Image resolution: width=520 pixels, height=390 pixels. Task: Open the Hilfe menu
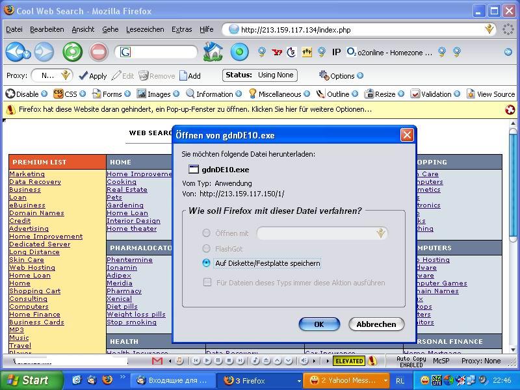tap(206, 29)
